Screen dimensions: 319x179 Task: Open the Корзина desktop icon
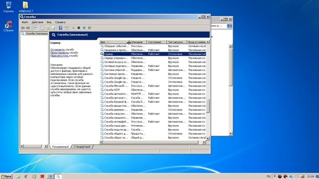[x=8, y=7]
